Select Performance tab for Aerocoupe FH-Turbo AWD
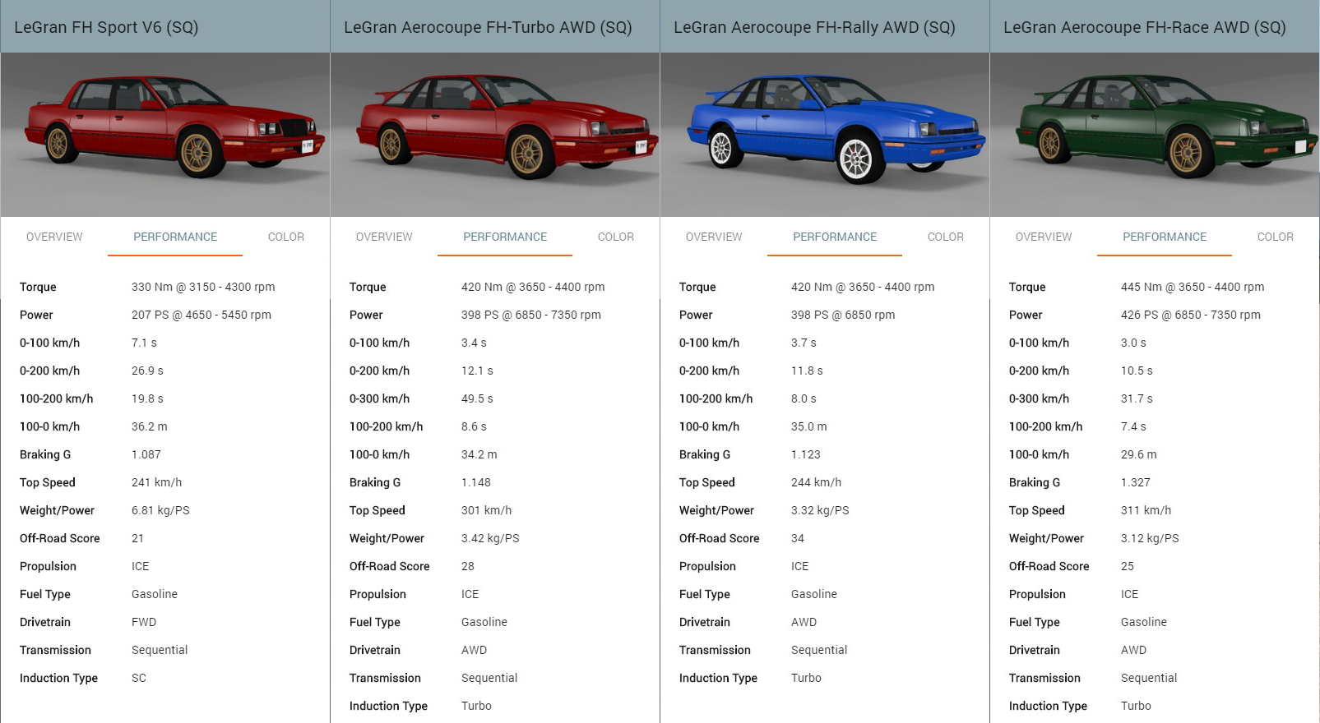Image resolution: width=1320 pixels, height=723 pixels. coord(505,237)
